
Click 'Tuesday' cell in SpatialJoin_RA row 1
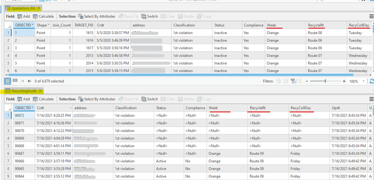360,33
